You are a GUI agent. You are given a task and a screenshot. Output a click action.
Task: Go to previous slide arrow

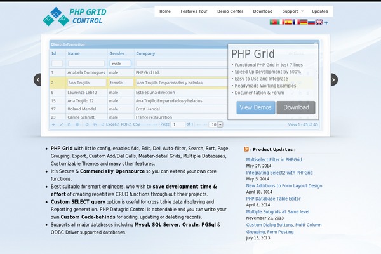(37, 80)
